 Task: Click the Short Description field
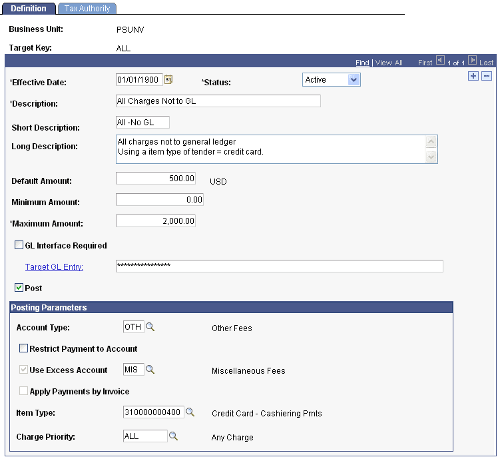142,122
